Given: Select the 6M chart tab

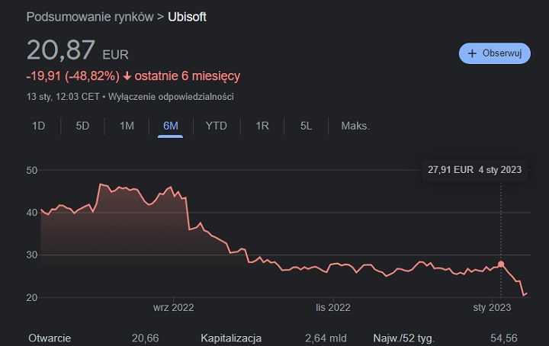Looking at the screenshot, I should click(171, 126).
